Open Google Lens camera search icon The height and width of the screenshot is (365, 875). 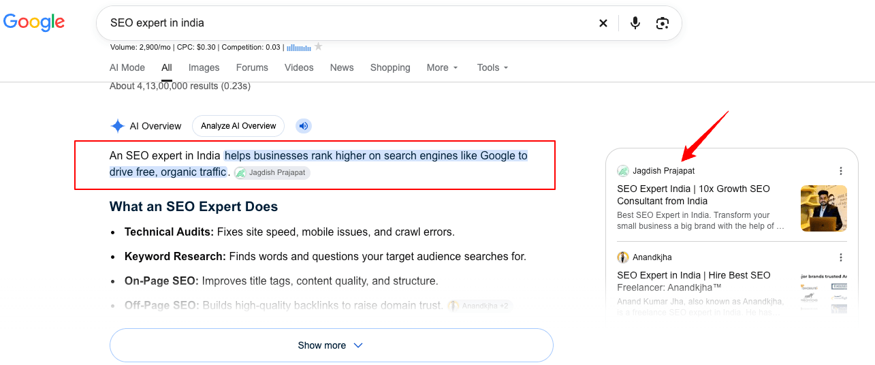point(663,23)
